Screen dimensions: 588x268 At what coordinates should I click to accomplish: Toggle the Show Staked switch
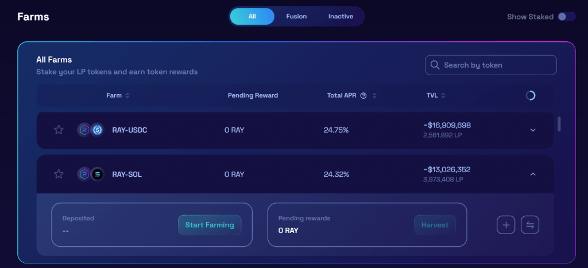pos(566,17)
